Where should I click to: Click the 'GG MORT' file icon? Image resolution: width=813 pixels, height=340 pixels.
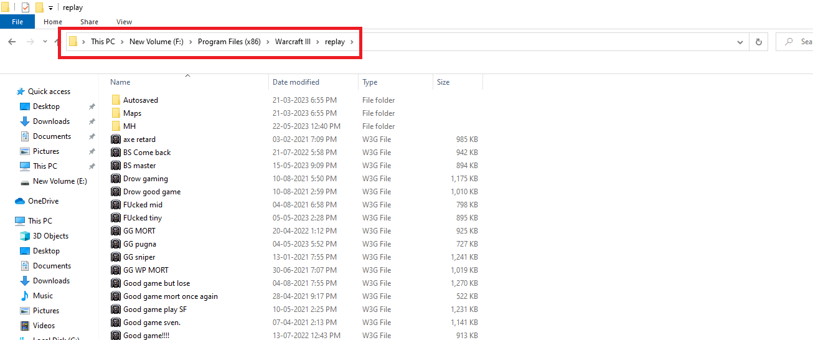[116, 231]
